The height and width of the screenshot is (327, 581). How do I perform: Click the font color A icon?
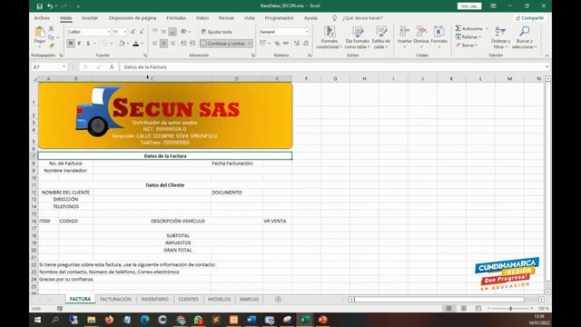click(x=136, y=44)
